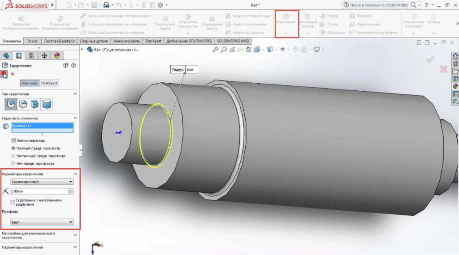Click the Display Style cube icon
Screen dimensions: 459x255
pyautogui.click(x=270, y=50)
